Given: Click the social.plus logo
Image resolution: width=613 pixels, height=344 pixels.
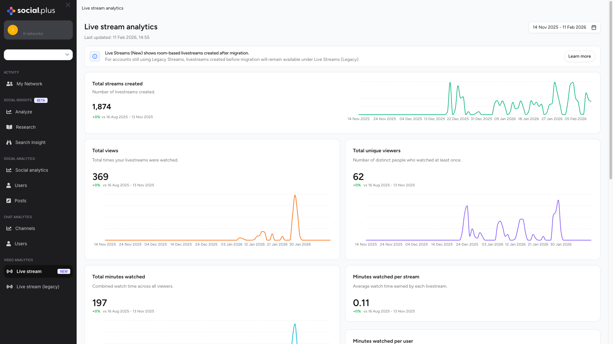Looking at the screenshot, I should coord(31,10).
